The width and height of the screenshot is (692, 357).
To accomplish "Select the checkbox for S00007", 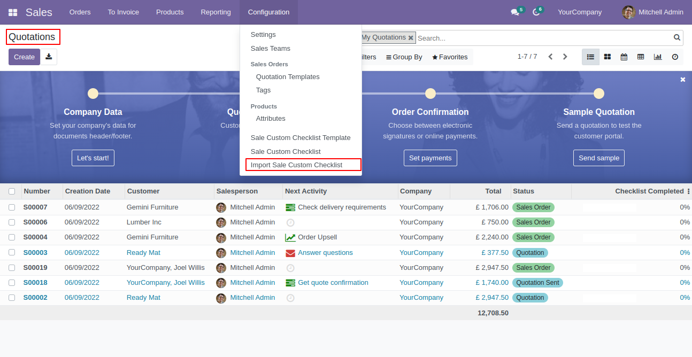I will pyautogui.click(x=12, y=207).
